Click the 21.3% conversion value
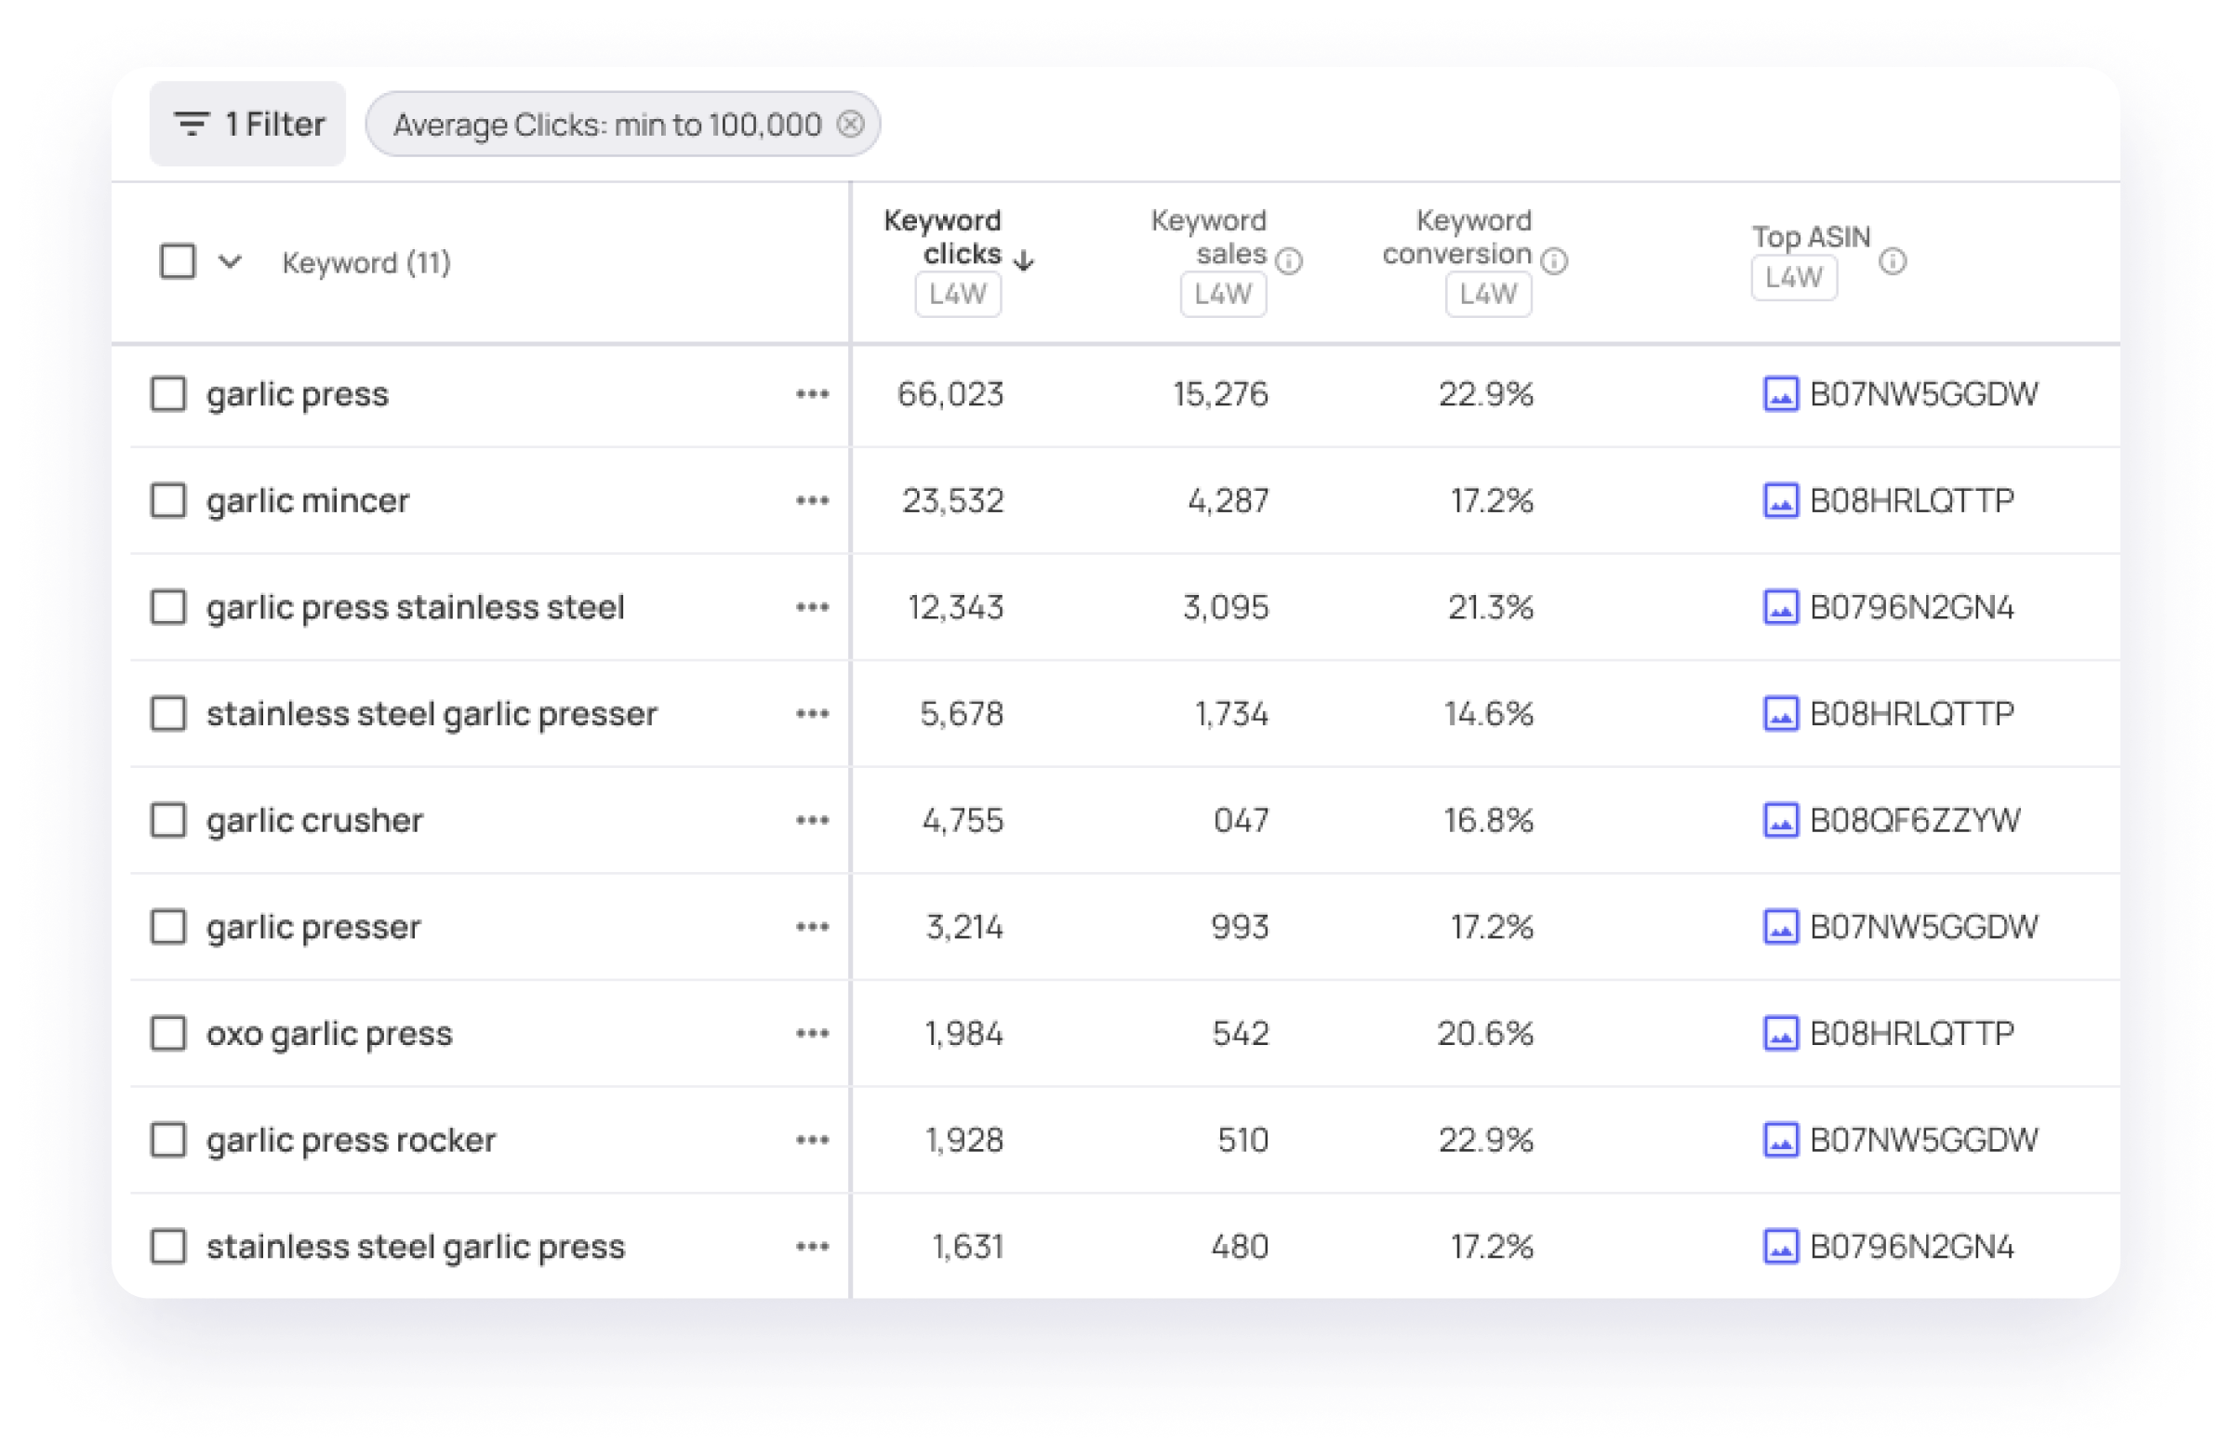 (1490, 607)
